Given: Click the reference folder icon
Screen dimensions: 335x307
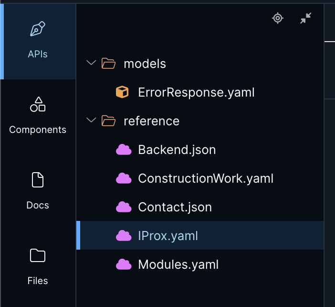Looking at the screenshot, I should (x=109, y=121).
